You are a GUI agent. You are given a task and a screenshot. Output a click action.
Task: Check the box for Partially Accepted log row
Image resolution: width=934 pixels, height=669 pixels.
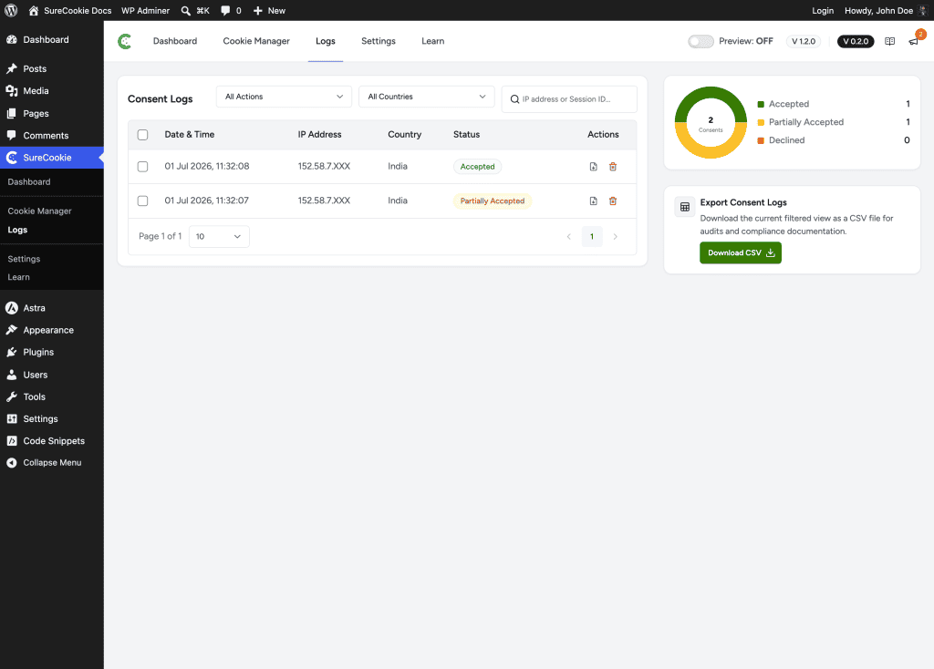142,201
